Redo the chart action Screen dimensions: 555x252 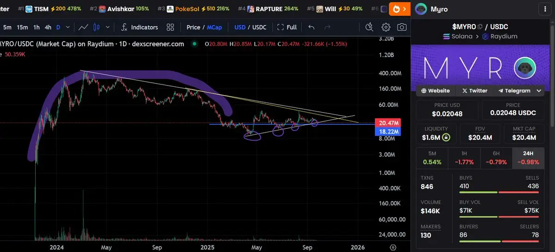click(x=327, y=27)
